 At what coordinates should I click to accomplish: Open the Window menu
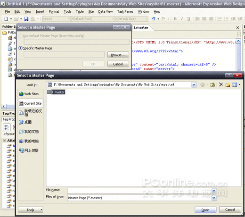tap(144, 12)
